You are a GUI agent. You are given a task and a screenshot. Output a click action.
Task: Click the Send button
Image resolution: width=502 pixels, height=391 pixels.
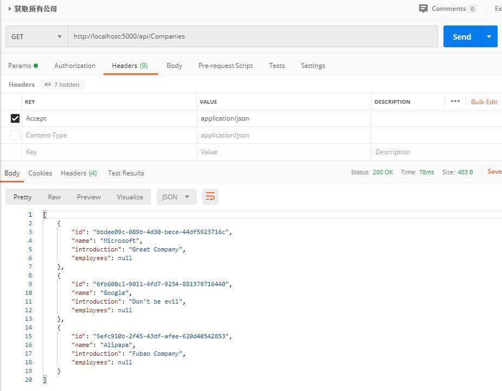click(462, 36)
